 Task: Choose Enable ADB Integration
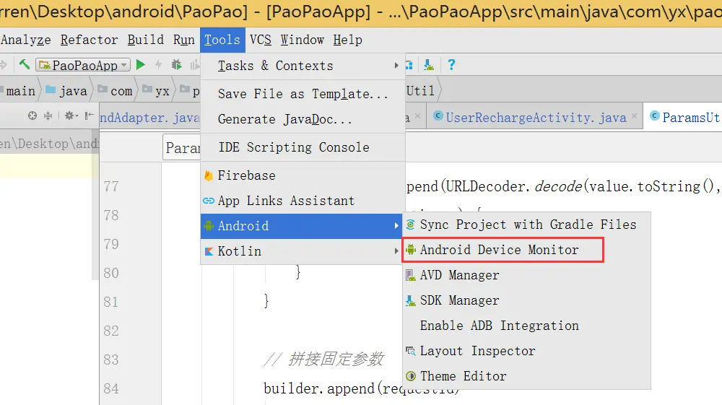527,326
